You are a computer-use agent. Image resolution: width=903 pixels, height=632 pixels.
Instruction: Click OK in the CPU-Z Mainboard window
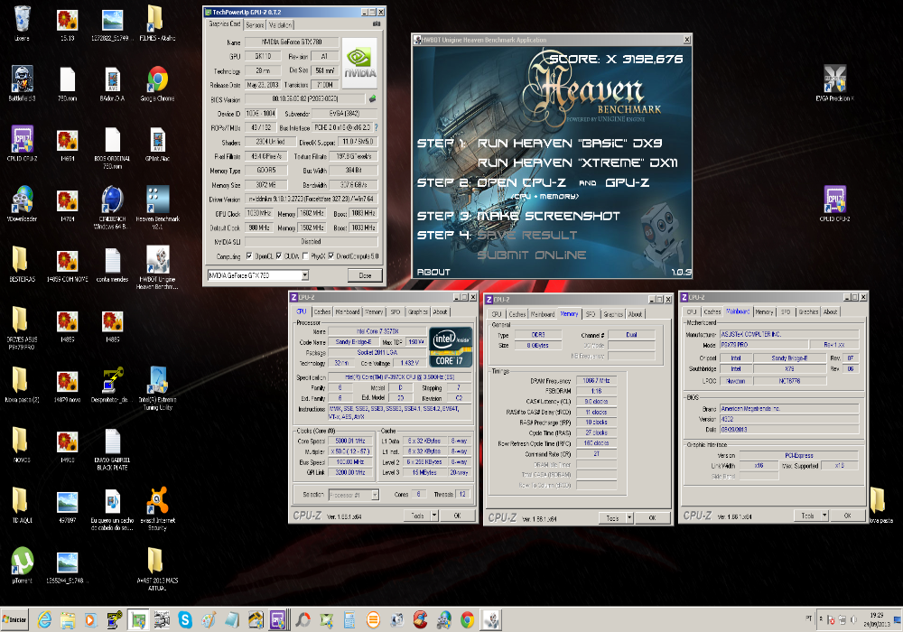click(847, 516)
